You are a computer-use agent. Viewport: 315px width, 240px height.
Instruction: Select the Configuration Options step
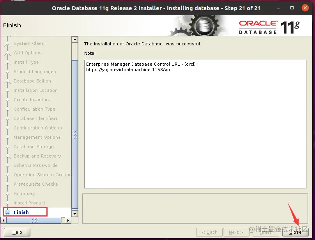tap(37, 128)
